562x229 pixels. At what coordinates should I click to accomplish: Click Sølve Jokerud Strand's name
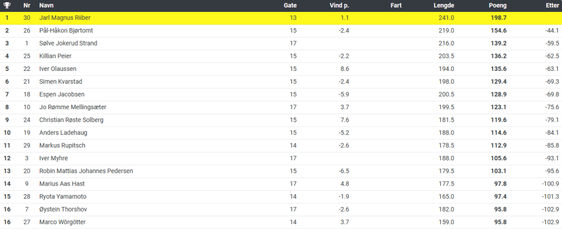pyautogui.click(x=68, y=43)
